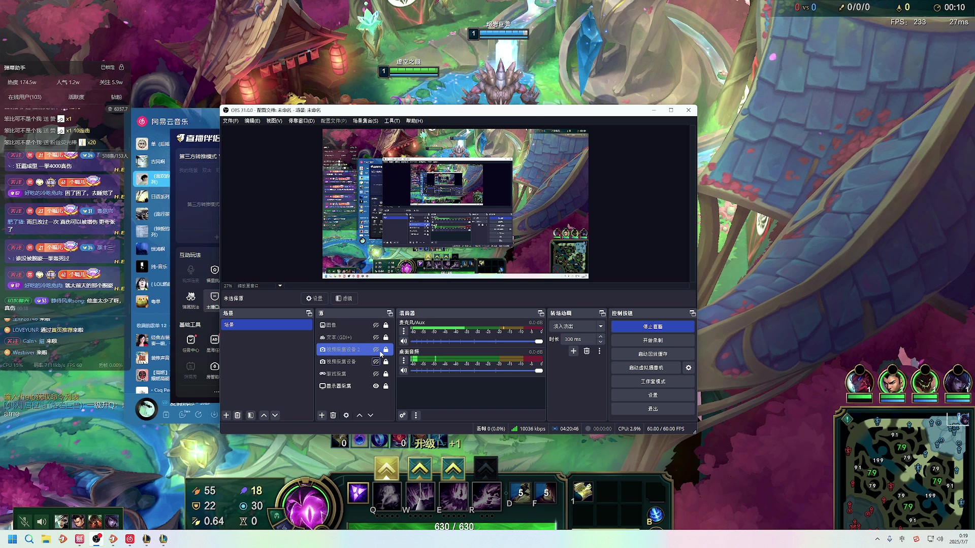The height and width of the screenshot is (548, 975).
Task: Open the 文件(F) menu
Action: (x=231, y=121)
